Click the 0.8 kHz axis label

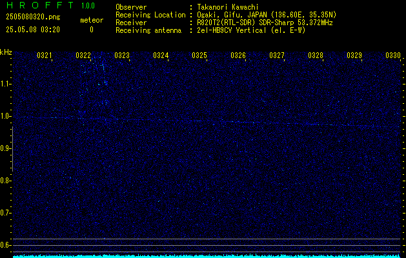click(x=5, y=181)
